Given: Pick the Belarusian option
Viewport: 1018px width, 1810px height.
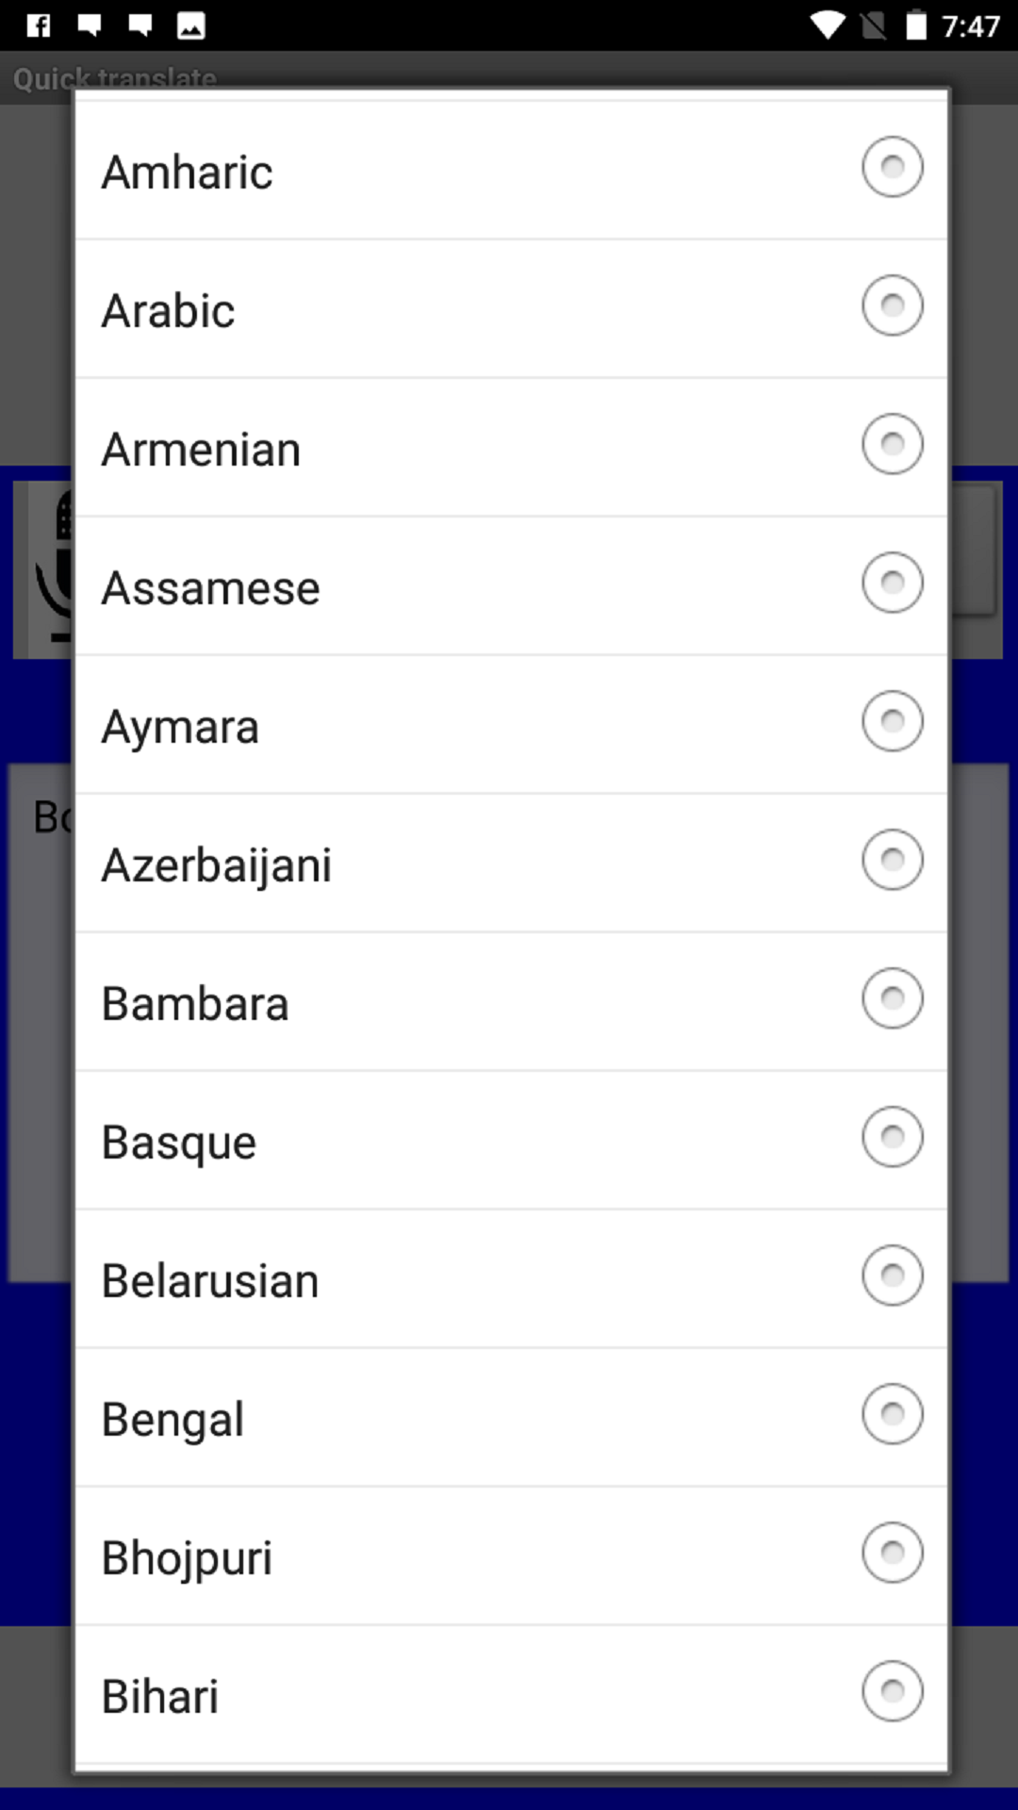Looking at the screenshot, I should [x=892, y=1275].
